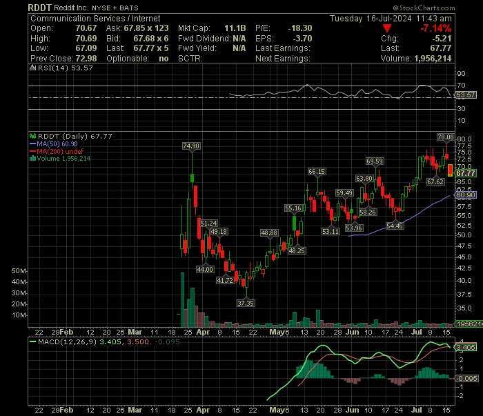Click the -0.095 histogram axis tag

click(x=467, y=379)
